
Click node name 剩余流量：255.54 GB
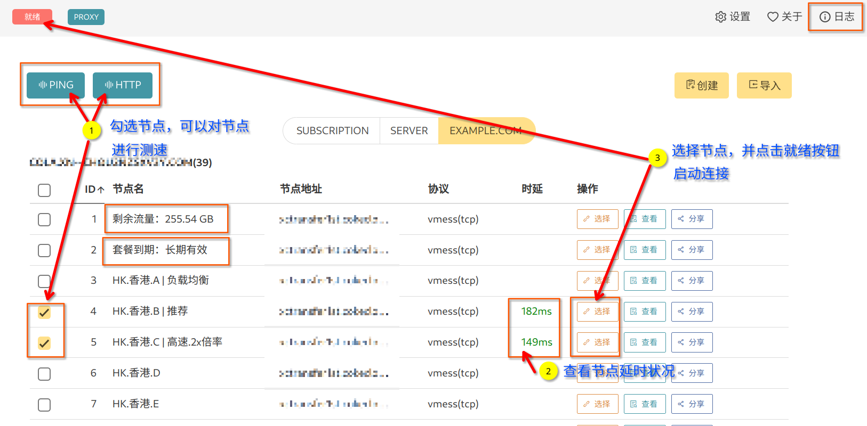coord(163,219)
